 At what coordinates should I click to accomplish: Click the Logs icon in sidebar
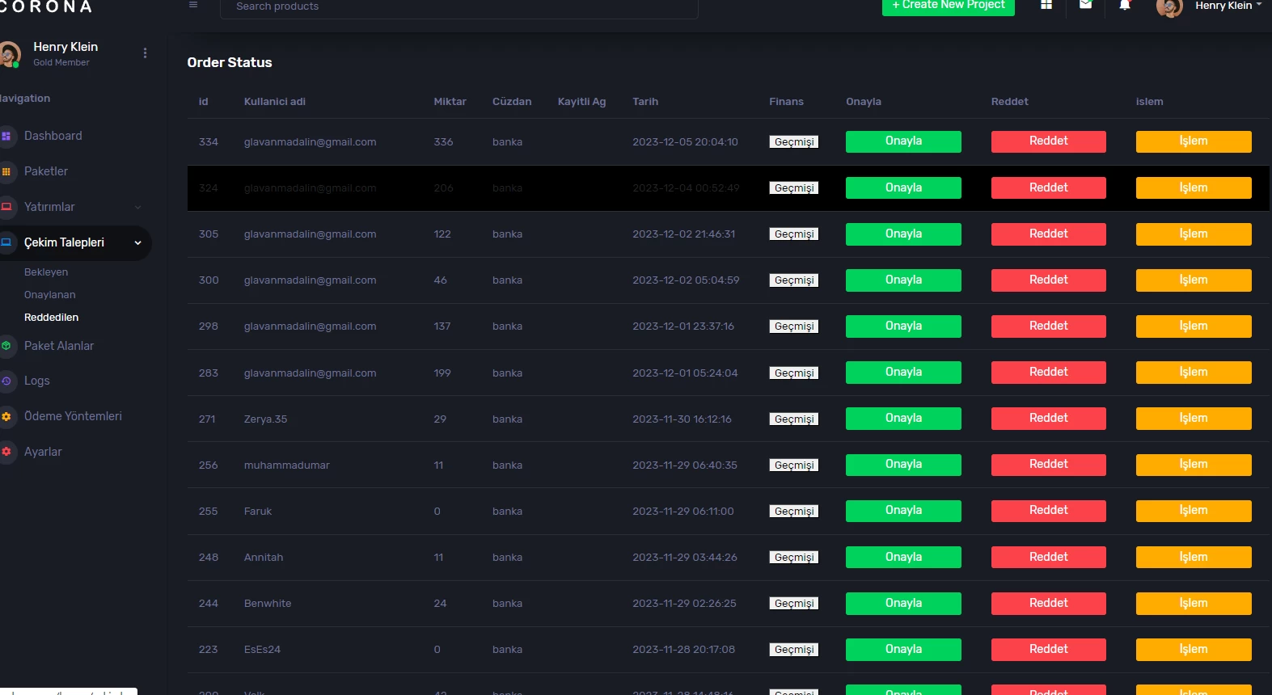(x=6, y=381)
